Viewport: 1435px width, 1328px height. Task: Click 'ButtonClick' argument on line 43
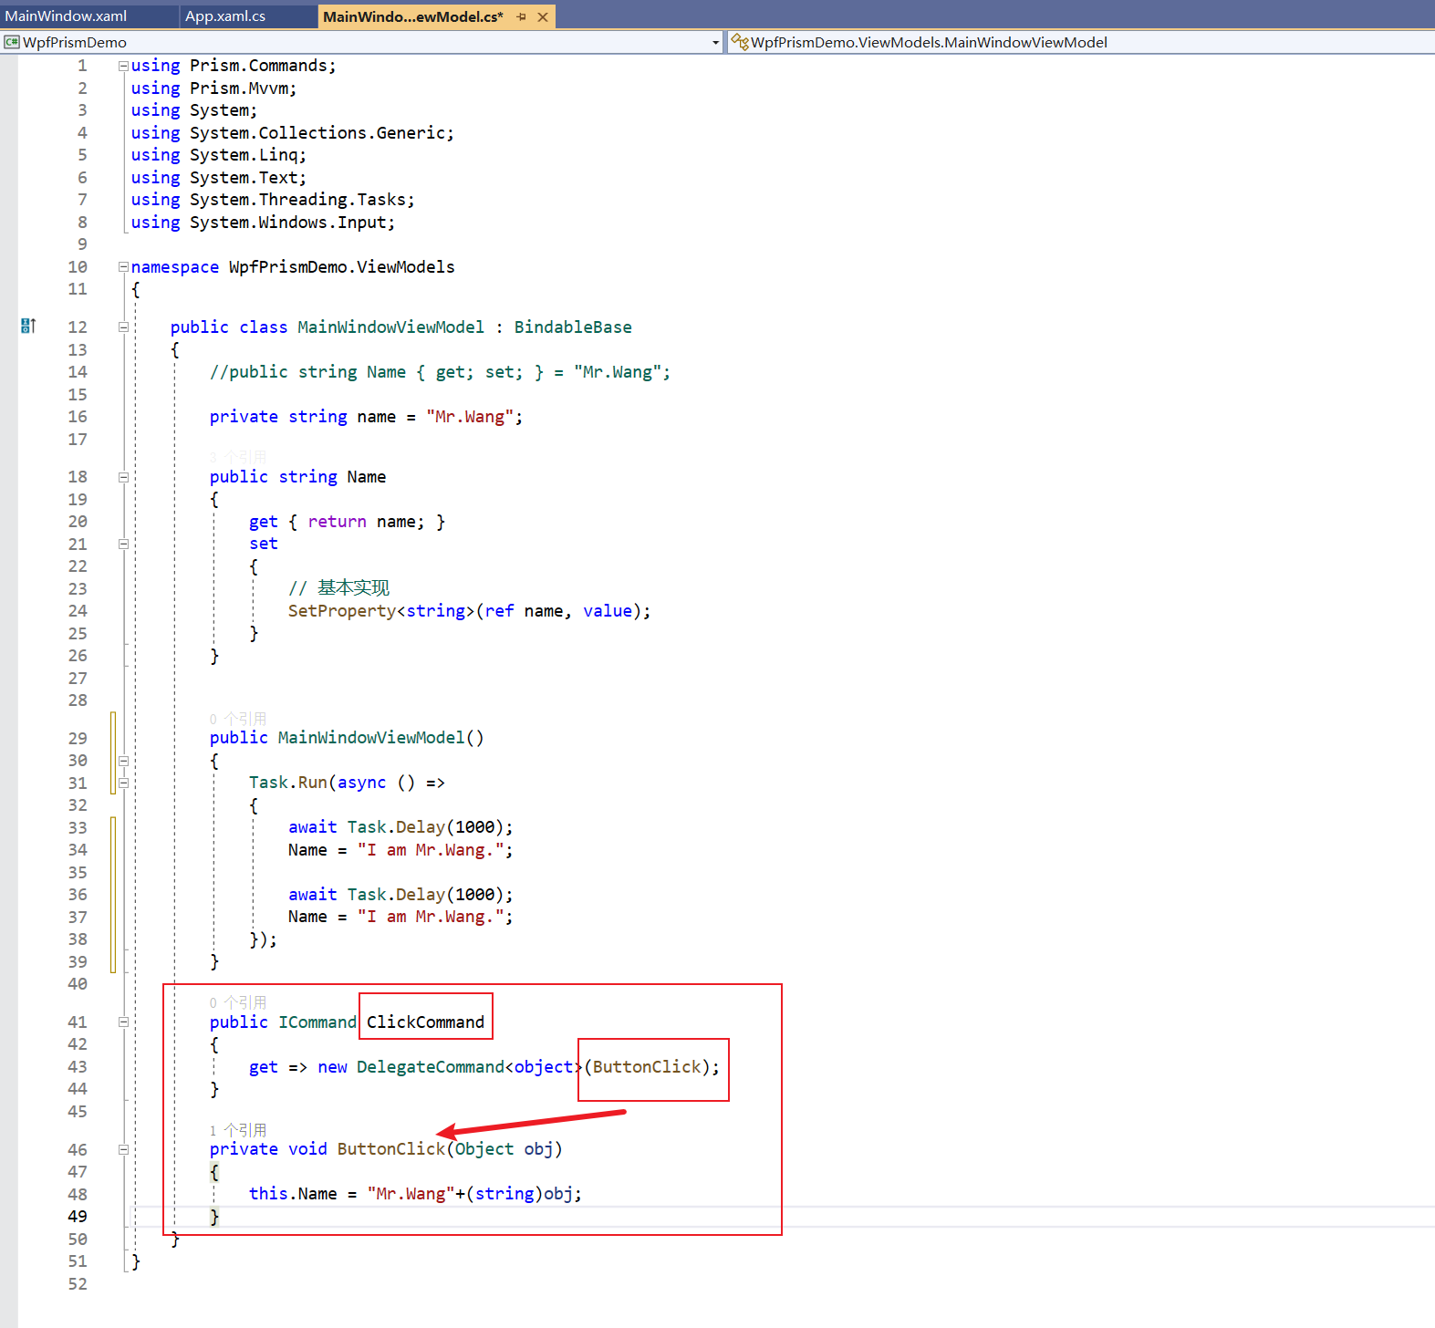click(647, 1067)
